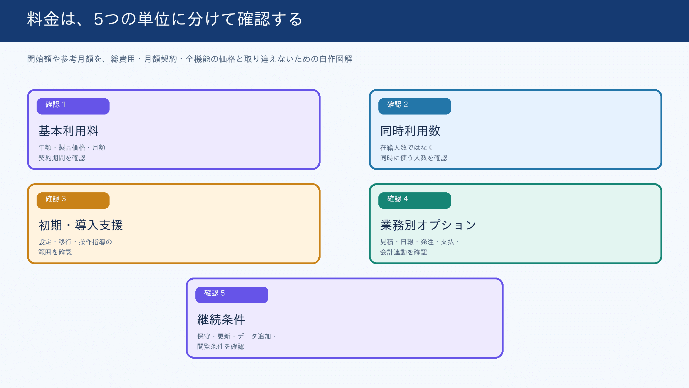
Task: Click the text '在籍人数ではなく'
Action: point(407,148)
